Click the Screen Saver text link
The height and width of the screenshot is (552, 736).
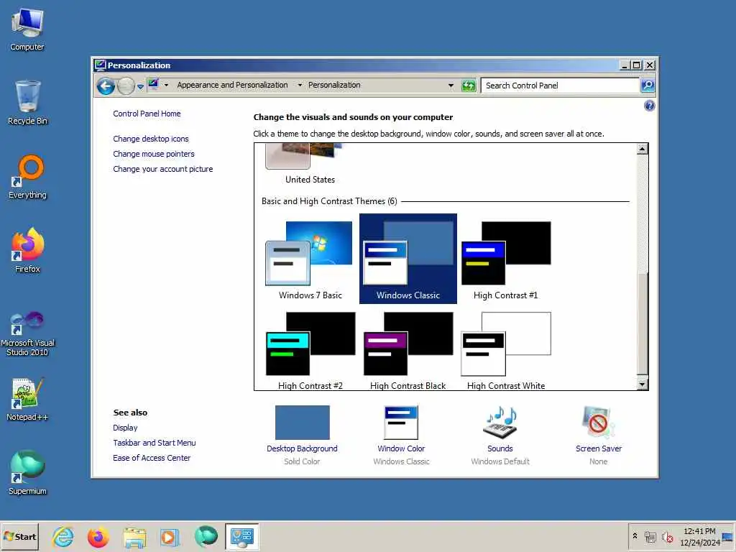599,448
